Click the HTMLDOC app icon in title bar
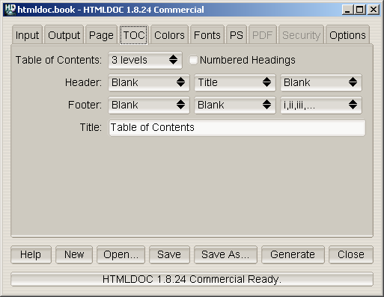The height and width of the screenshot is (297, 384). coord(10,10)
